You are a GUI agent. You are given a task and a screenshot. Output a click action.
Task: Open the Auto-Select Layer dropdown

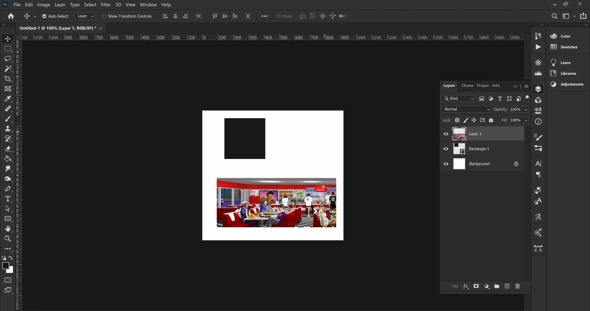[x=85, y=16]
